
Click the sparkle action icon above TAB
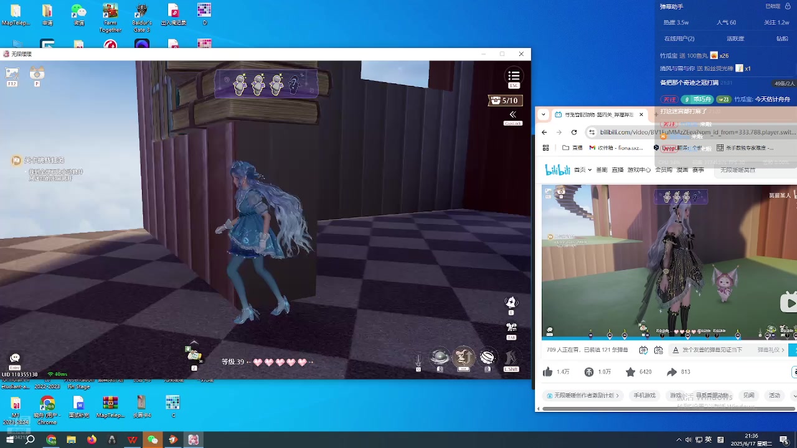(x=511, y=302)
